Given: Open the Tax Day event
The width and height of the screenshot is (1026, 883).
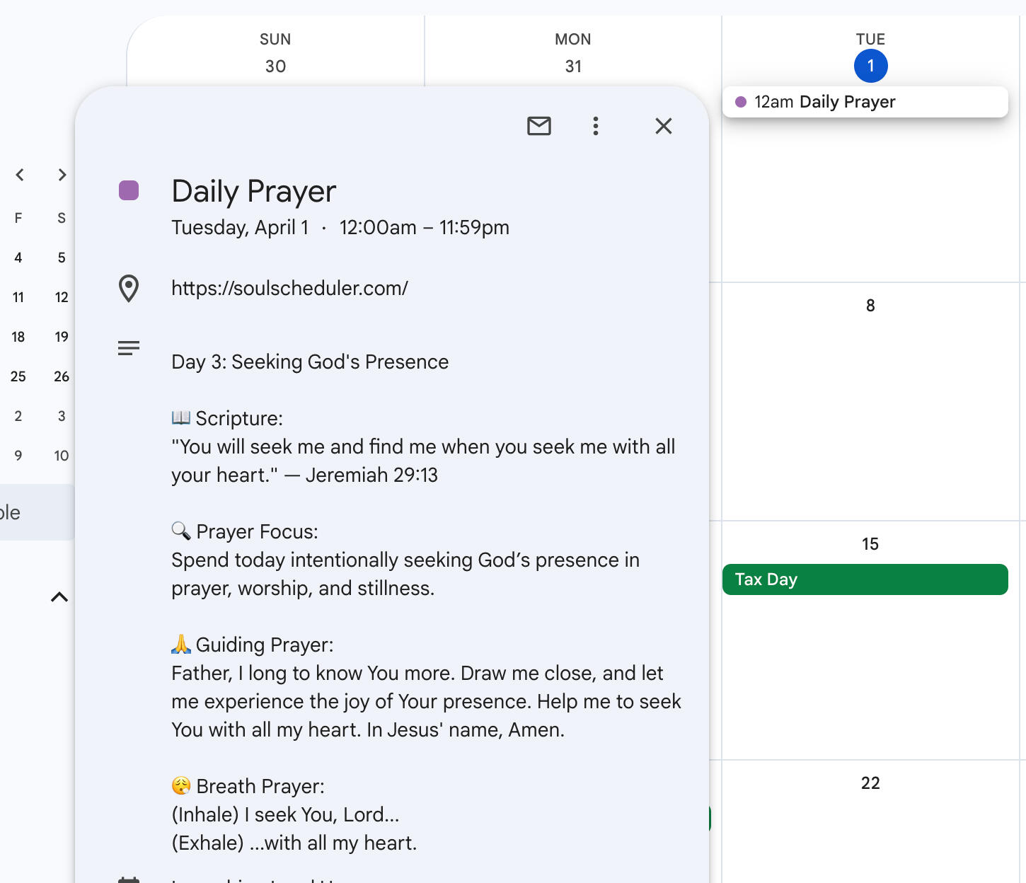Looking at the screenshot, I should coord(865,579).
